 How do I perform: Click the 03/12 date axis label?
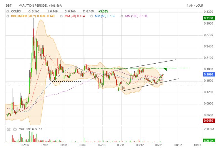tap(140, 145)
